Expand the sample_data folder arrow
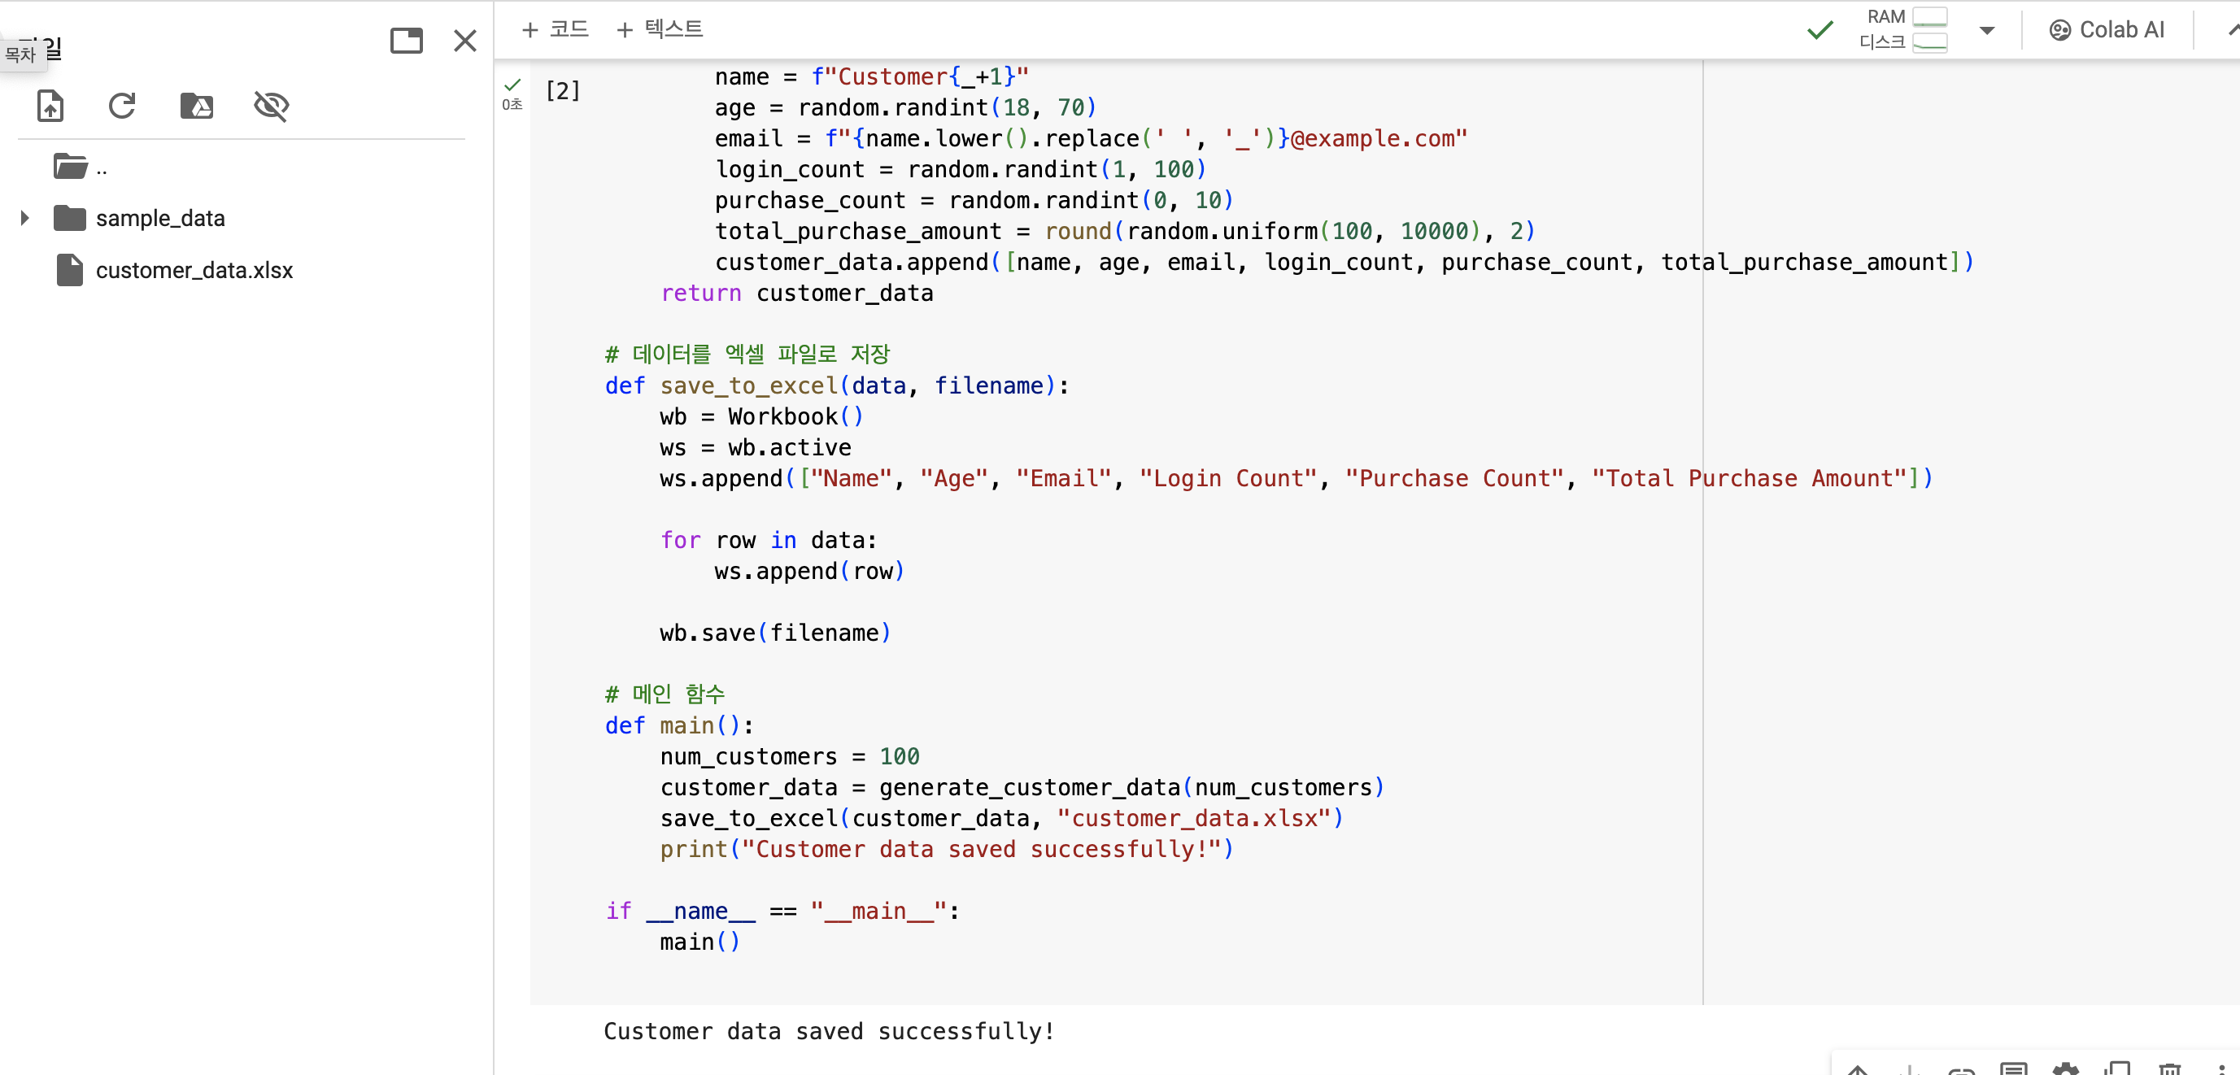The image size is (2240, 1075). click(24, 218)
